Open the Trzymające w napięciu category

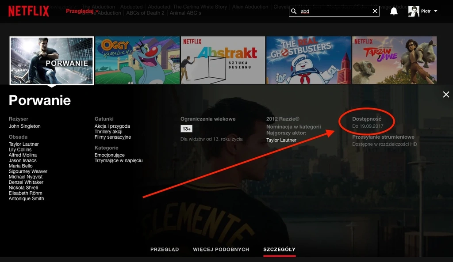click(x=119, y=160)
